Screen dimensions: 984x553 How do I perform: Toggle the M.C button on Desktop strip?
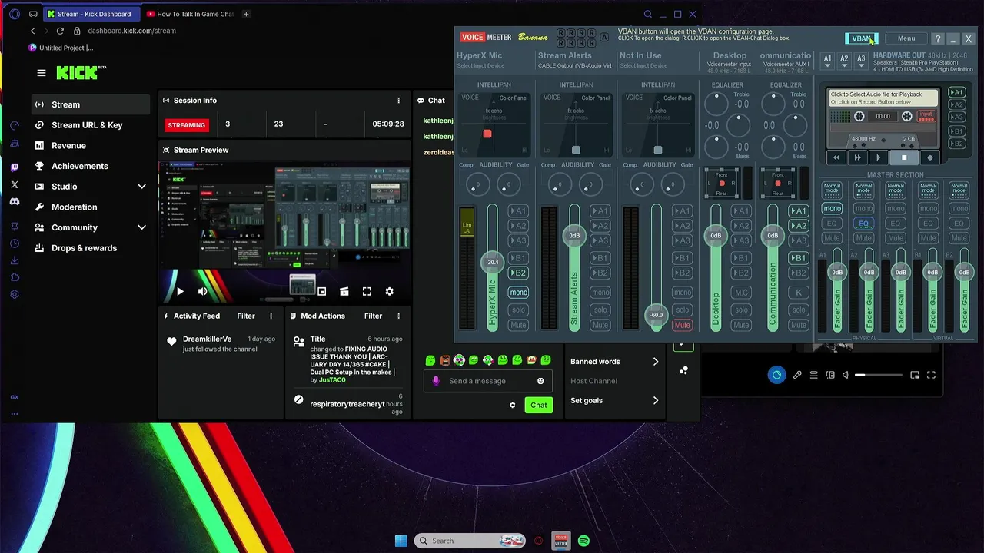(741, 292)
